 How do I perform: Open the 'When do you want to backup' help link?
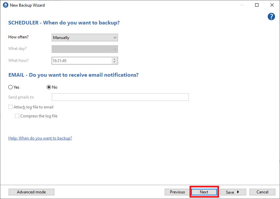click(40, 138)
